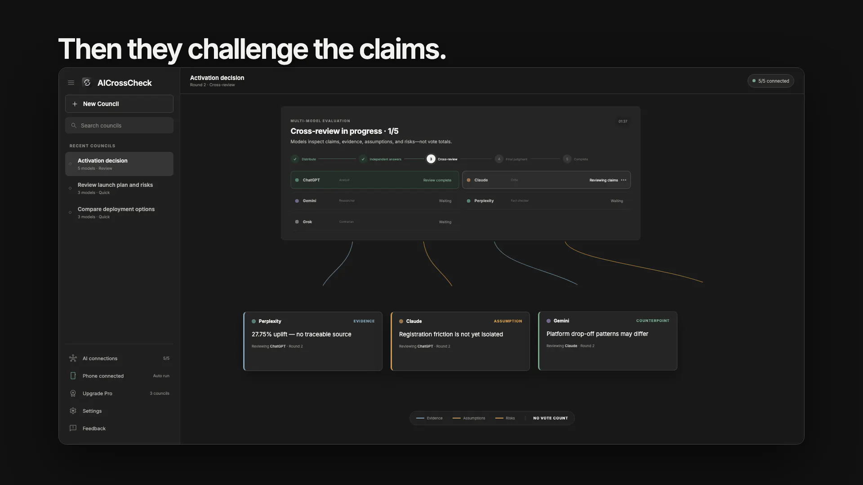This screenshot has width=863, height=485.
Task: Toggle the hamburger sidebar menu
Action: click(x=71, y=83)
